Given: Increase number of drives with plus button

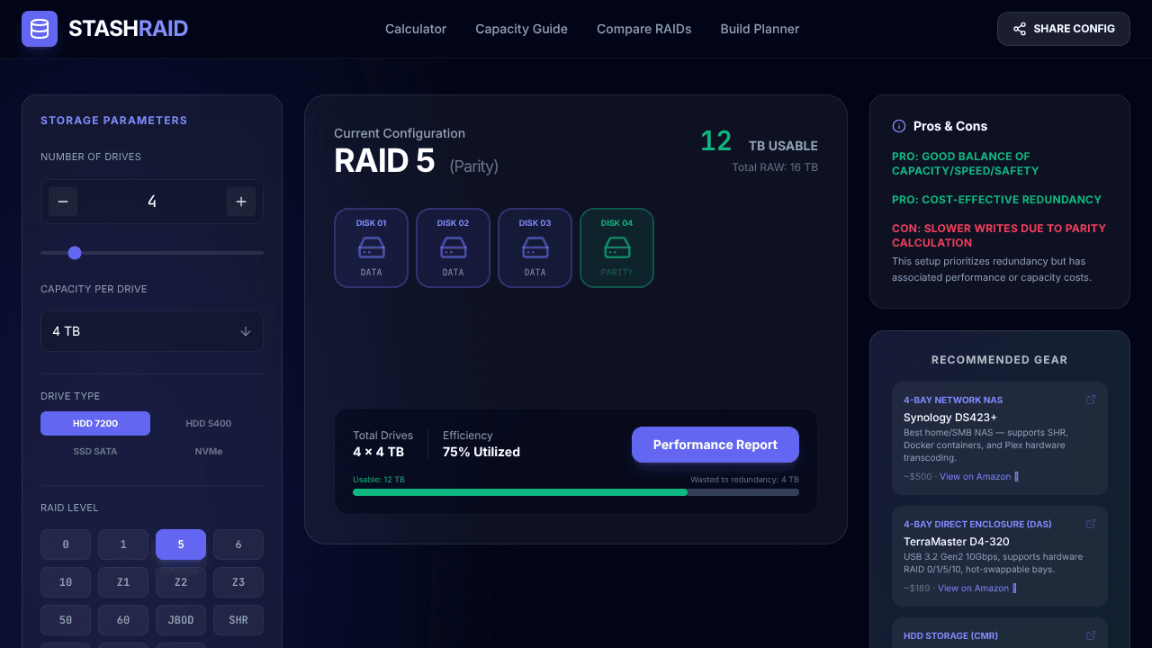Looking at the screenshot, I should click(241, 202).
